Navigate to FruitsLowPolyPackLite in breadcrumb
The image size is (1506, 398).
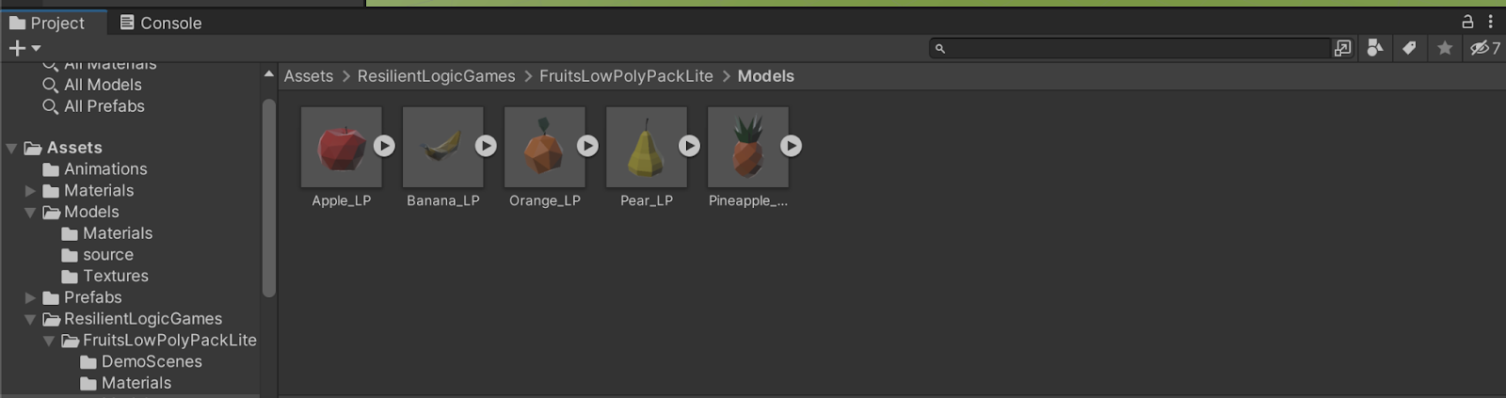(x=626, y=76)
